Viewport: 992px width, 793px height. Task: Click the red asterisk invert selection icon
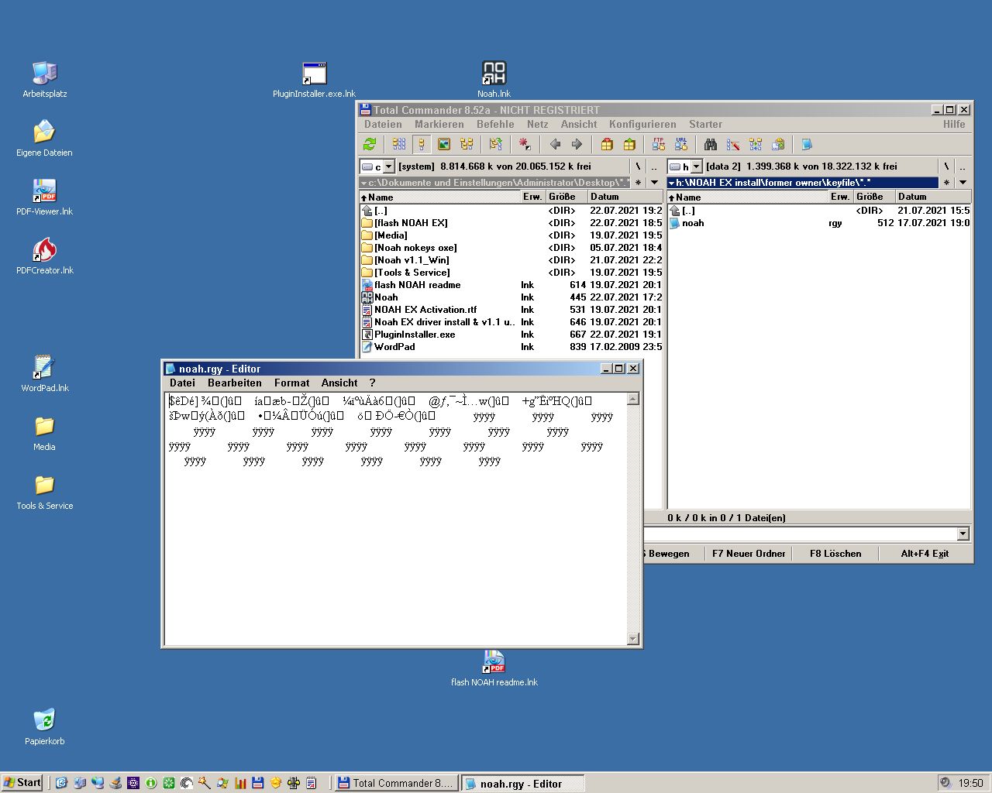tap(525, 144)
